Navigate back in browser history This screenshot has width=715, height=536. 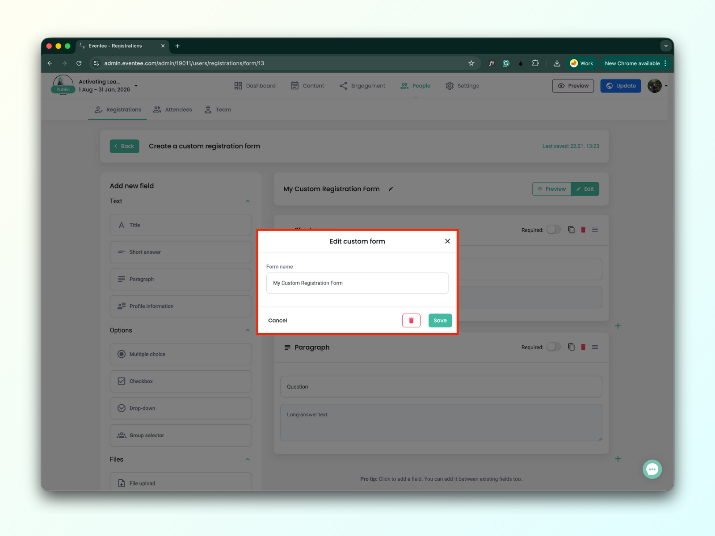[x=50, y=63]
